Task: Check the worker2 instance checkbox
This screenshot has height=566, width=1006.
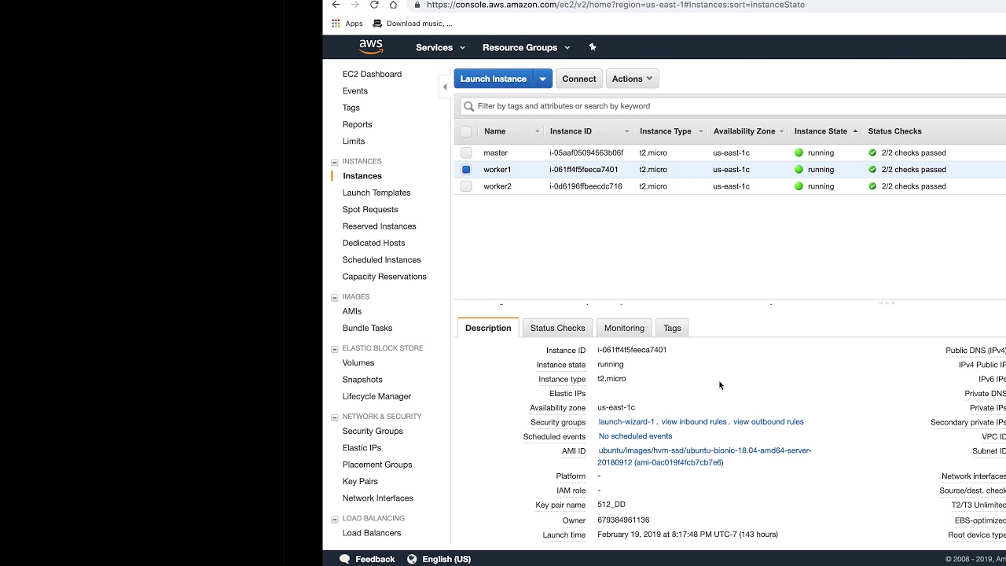Action: (x=466, y=186)
